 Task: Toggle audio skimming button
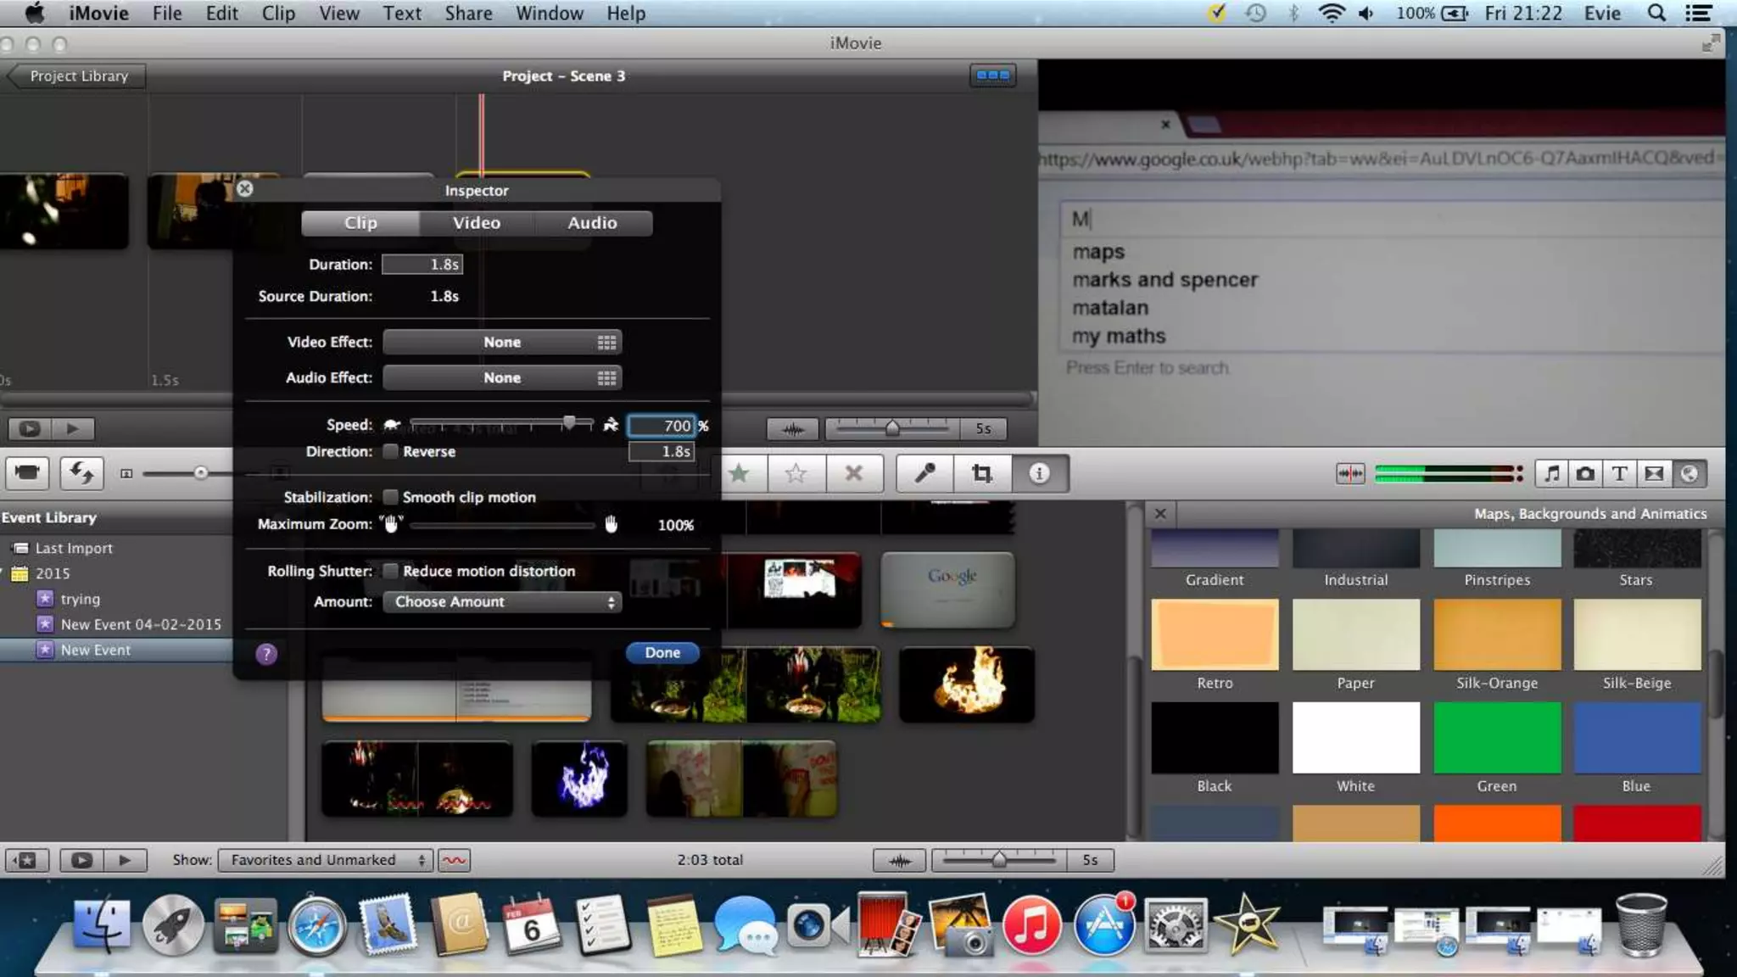click(x=1349, y=473)
